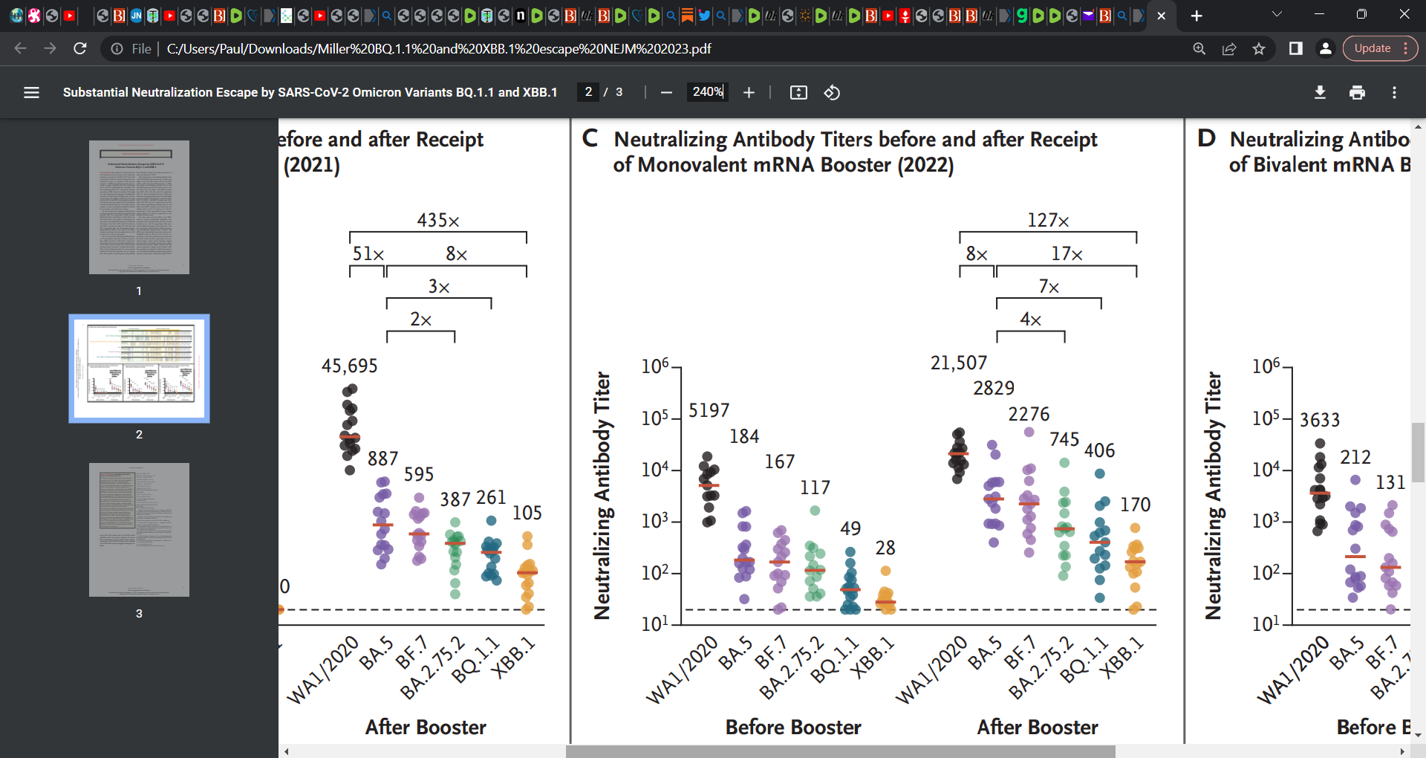Reload the current page
Viewport: 1426px width, 758px height.
(80, 48)
